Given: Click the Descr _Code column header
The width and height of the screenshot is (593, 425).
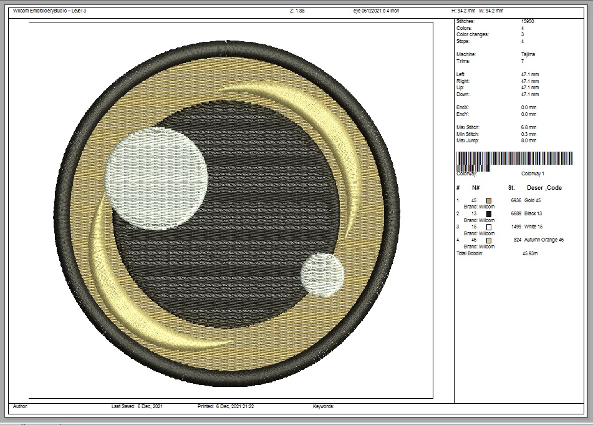Looking at the screenshot, I should pyautogui.click(x=544, y=188).
